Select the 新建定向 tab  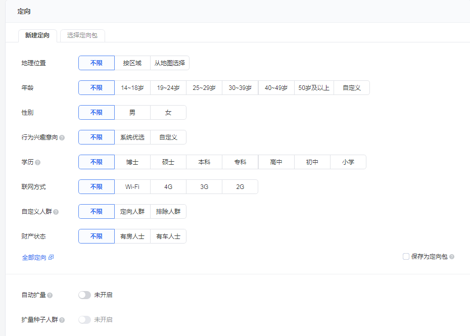pyautogui.click(x=37, y=35)
